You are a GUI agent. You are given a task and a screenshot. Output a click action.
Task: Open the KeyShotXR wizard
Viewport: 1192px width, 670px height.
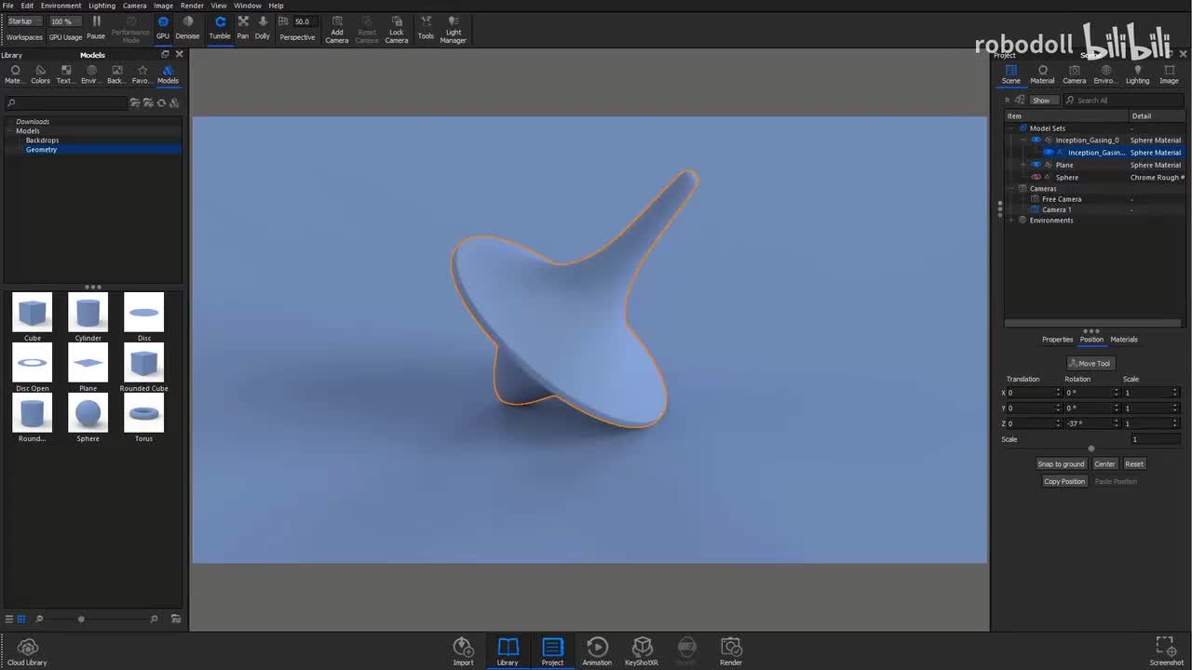pos(642,651)
